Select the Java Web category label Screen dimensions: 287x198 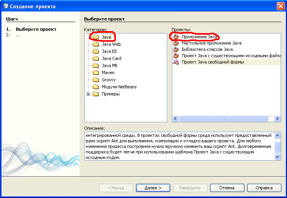pos(111,44)
